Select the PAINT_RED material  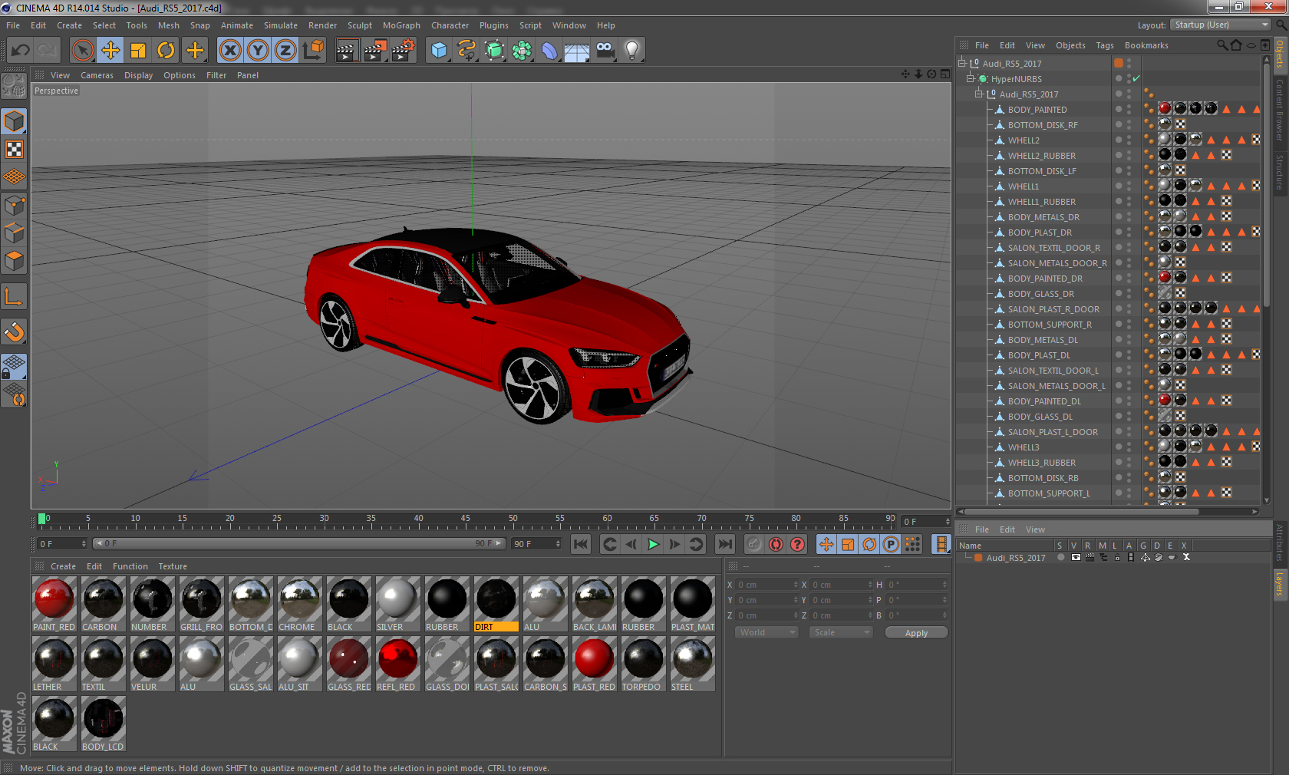click(54, 604)
